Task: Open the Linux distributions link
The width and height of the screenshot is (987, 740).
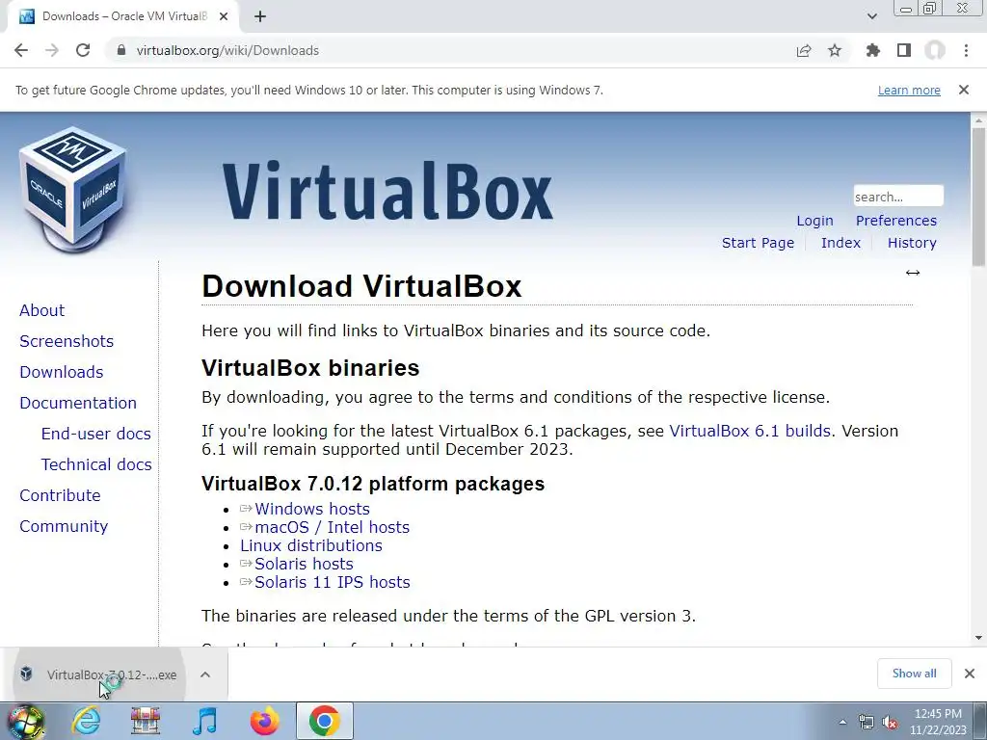Action: pos(311,545)
